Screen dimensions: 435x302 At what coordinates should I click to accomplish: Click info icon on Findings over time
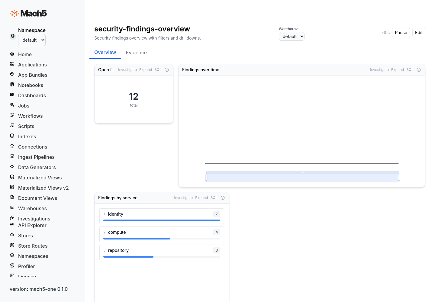tap(419, 70)
